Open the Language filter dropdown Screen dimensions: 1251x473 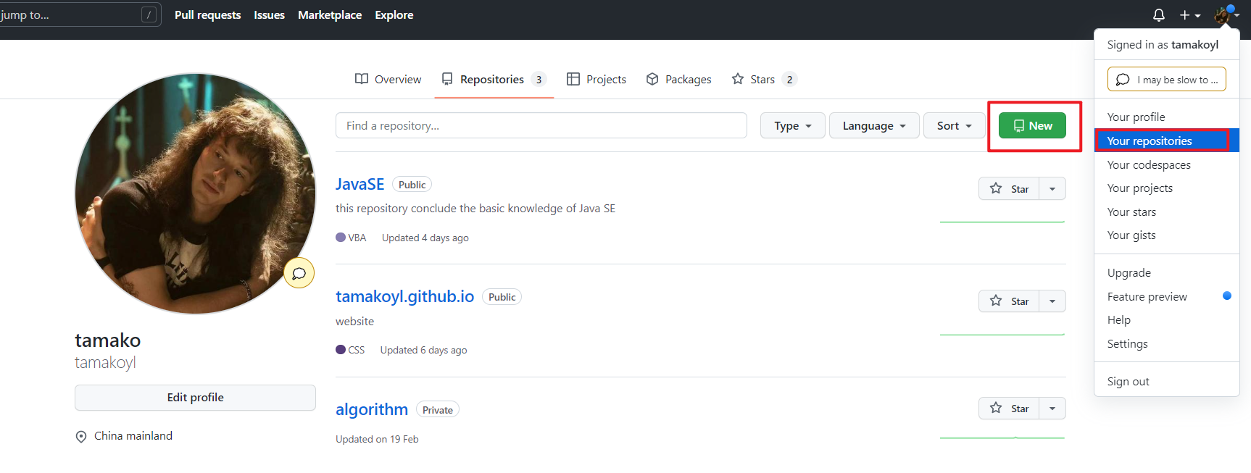[874, 125]
